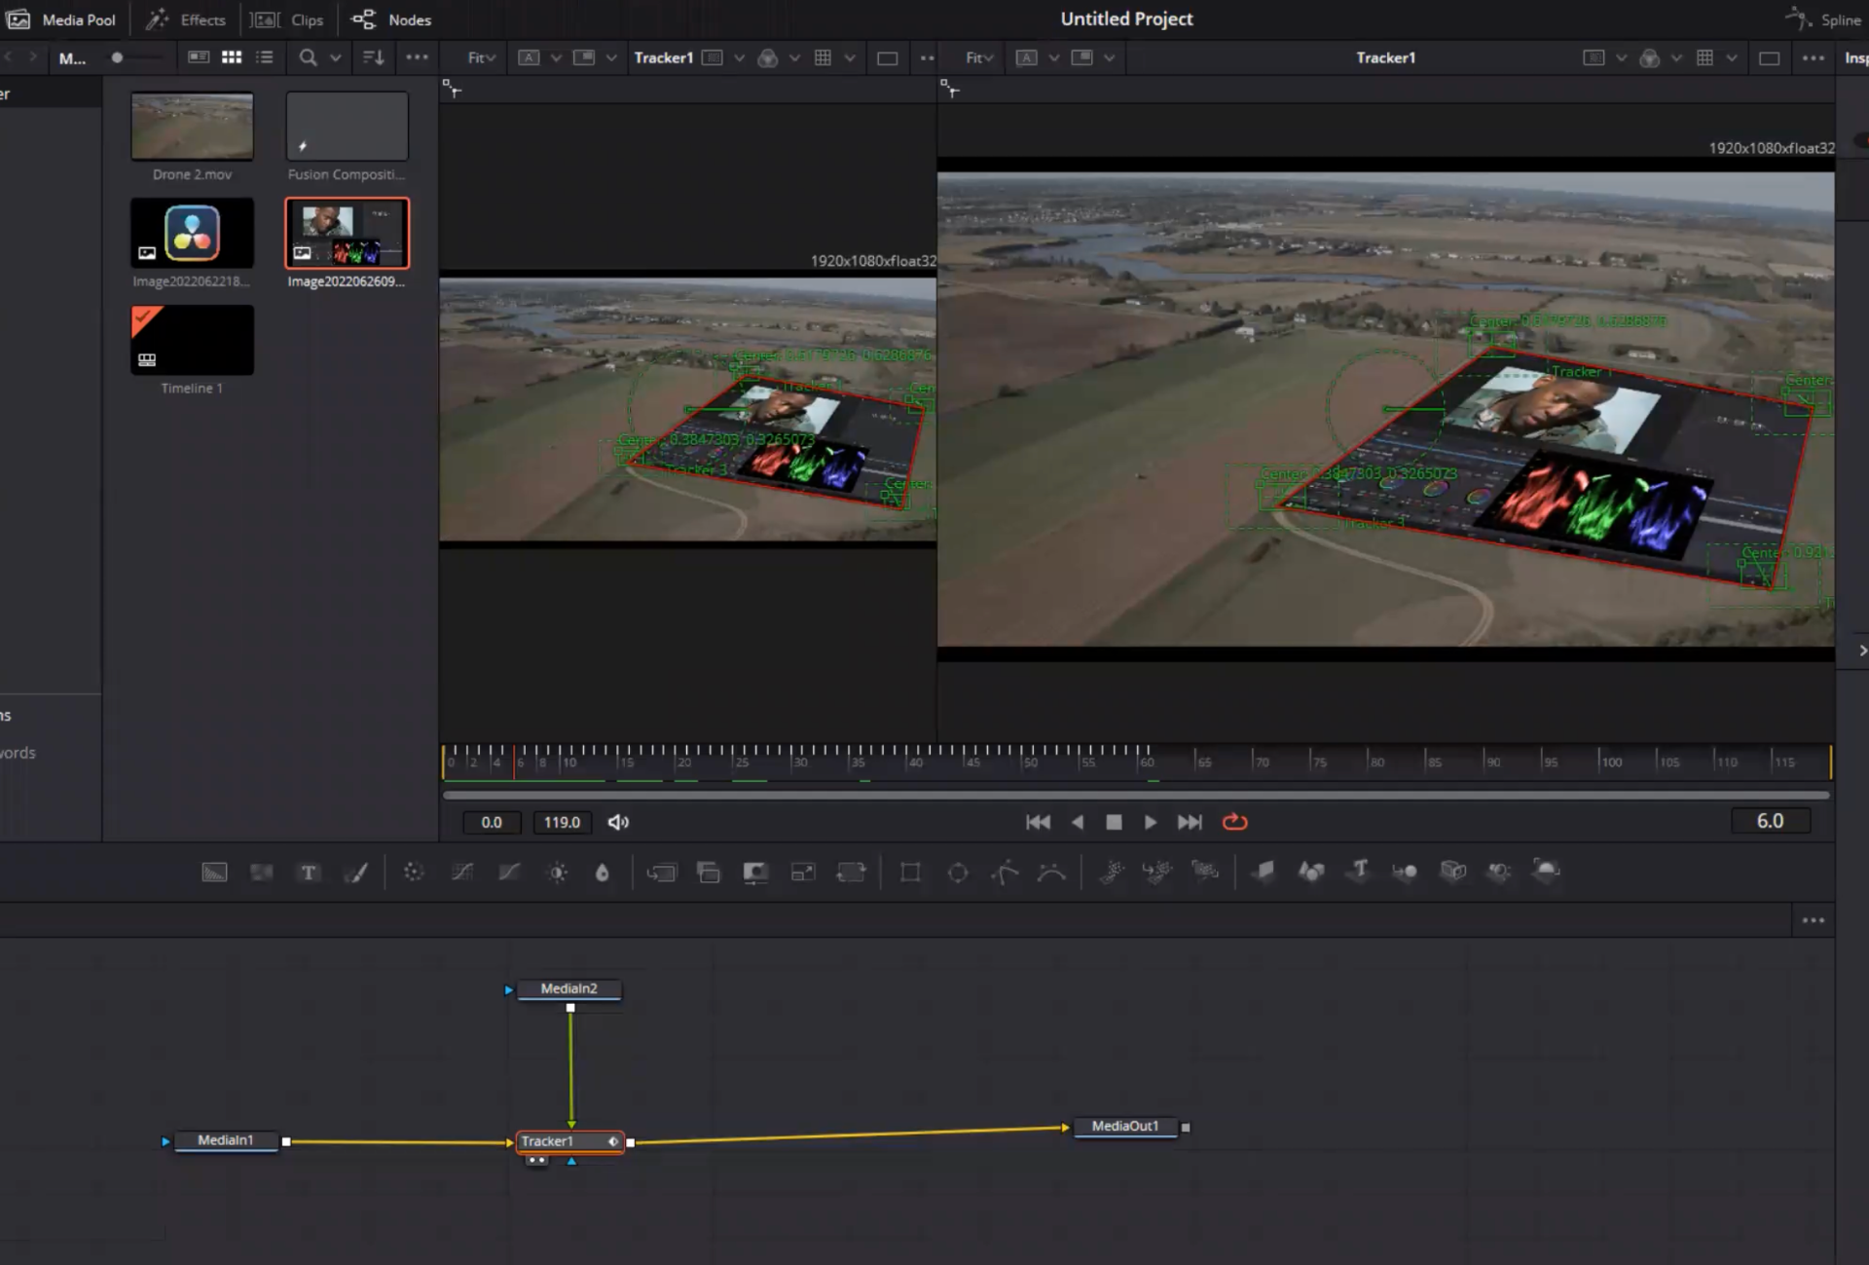This screenshot has width=1869, height=1265.
Task: Add a Text+ node from toolbar
Action: tap(309, 873)
